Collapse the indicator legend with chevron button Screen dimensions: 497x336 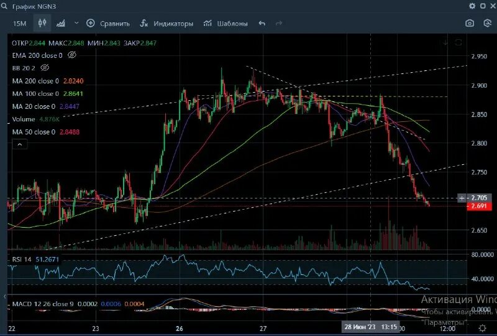pos(20,144)
